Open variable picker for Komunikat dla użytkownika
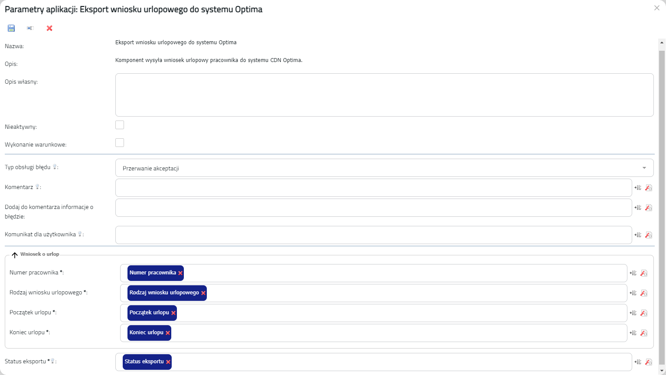 [x=638, y=235]
